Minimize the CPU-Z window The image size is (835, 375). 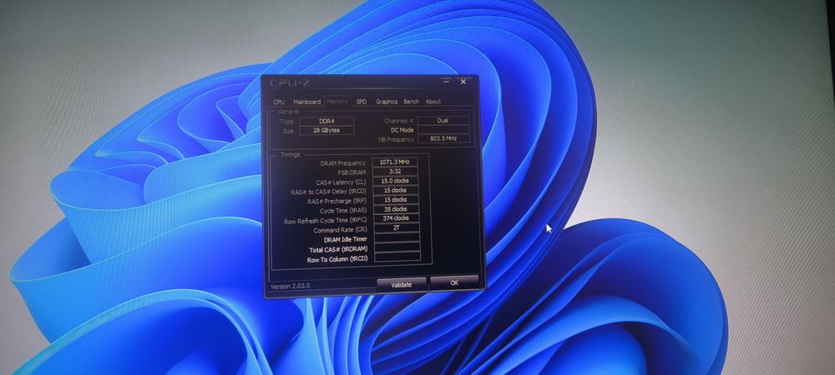tap(446, 82)
